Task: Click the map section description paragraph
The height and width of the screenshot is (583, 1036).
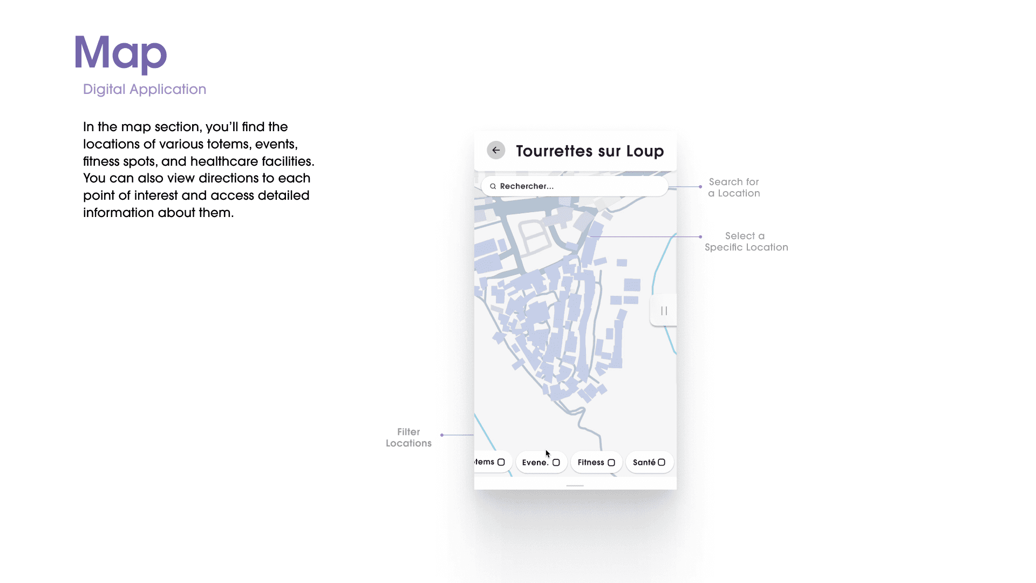Action: click(199, 170)
